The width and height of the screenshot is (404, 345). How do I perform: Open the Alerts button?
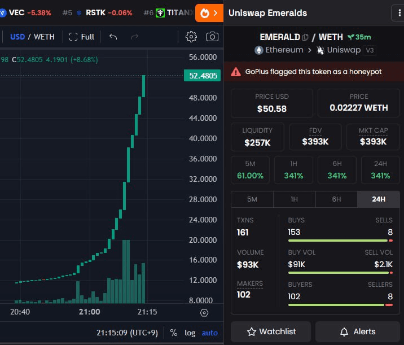coord(358,331)
